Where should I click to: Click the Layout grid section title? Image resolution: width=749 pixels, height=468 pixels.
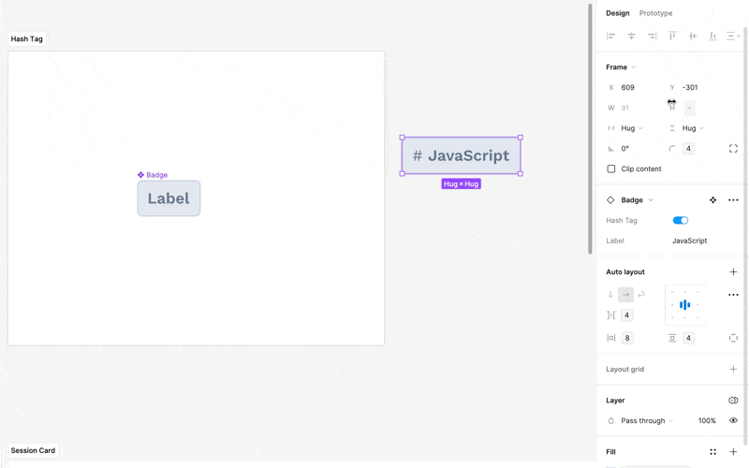tap(624, 369)
